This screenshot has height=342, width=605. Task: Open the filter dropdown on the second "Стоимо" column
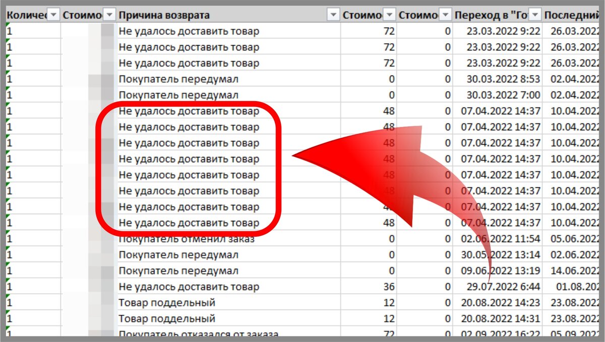(388, 15)
